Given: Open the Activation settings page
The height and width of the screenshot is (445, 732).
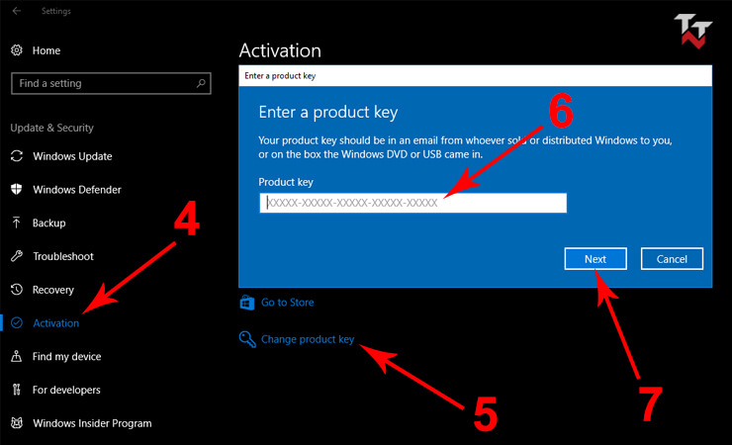Looking at the screenshot, I should point(56,322).
